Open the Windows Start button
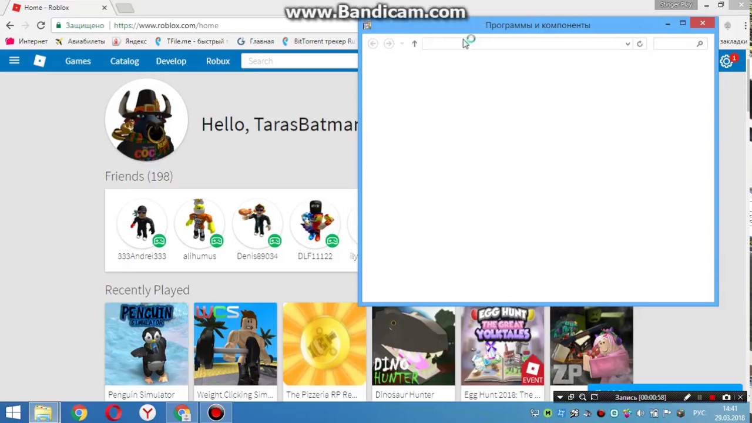752x423 pixels. (x=13, y=412)
